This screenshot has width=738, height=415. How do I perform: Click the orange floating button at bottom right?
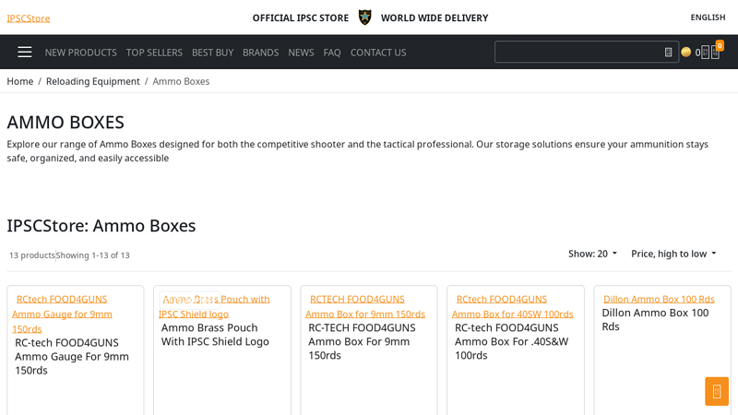pos(717,391)
